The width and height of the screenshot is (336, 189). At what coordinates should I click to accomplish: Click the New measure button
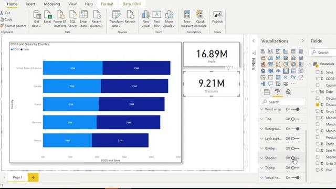(x=187, y=19)
